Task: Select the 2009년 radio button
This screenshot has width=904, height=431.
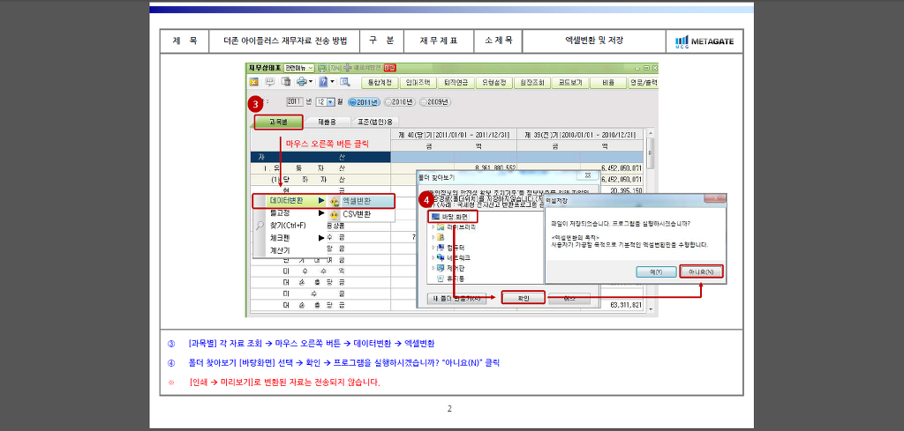Action: click(435, 102)
